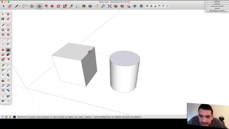The width and height of the screenshot is (229, 129).
Task: Click the blue circle status indicator
Action: tap(14, 117)
